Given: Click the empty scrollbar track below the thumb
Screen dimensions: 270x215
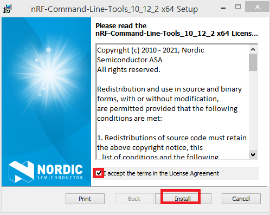Looking at the screenshot, I should (253, 111).
